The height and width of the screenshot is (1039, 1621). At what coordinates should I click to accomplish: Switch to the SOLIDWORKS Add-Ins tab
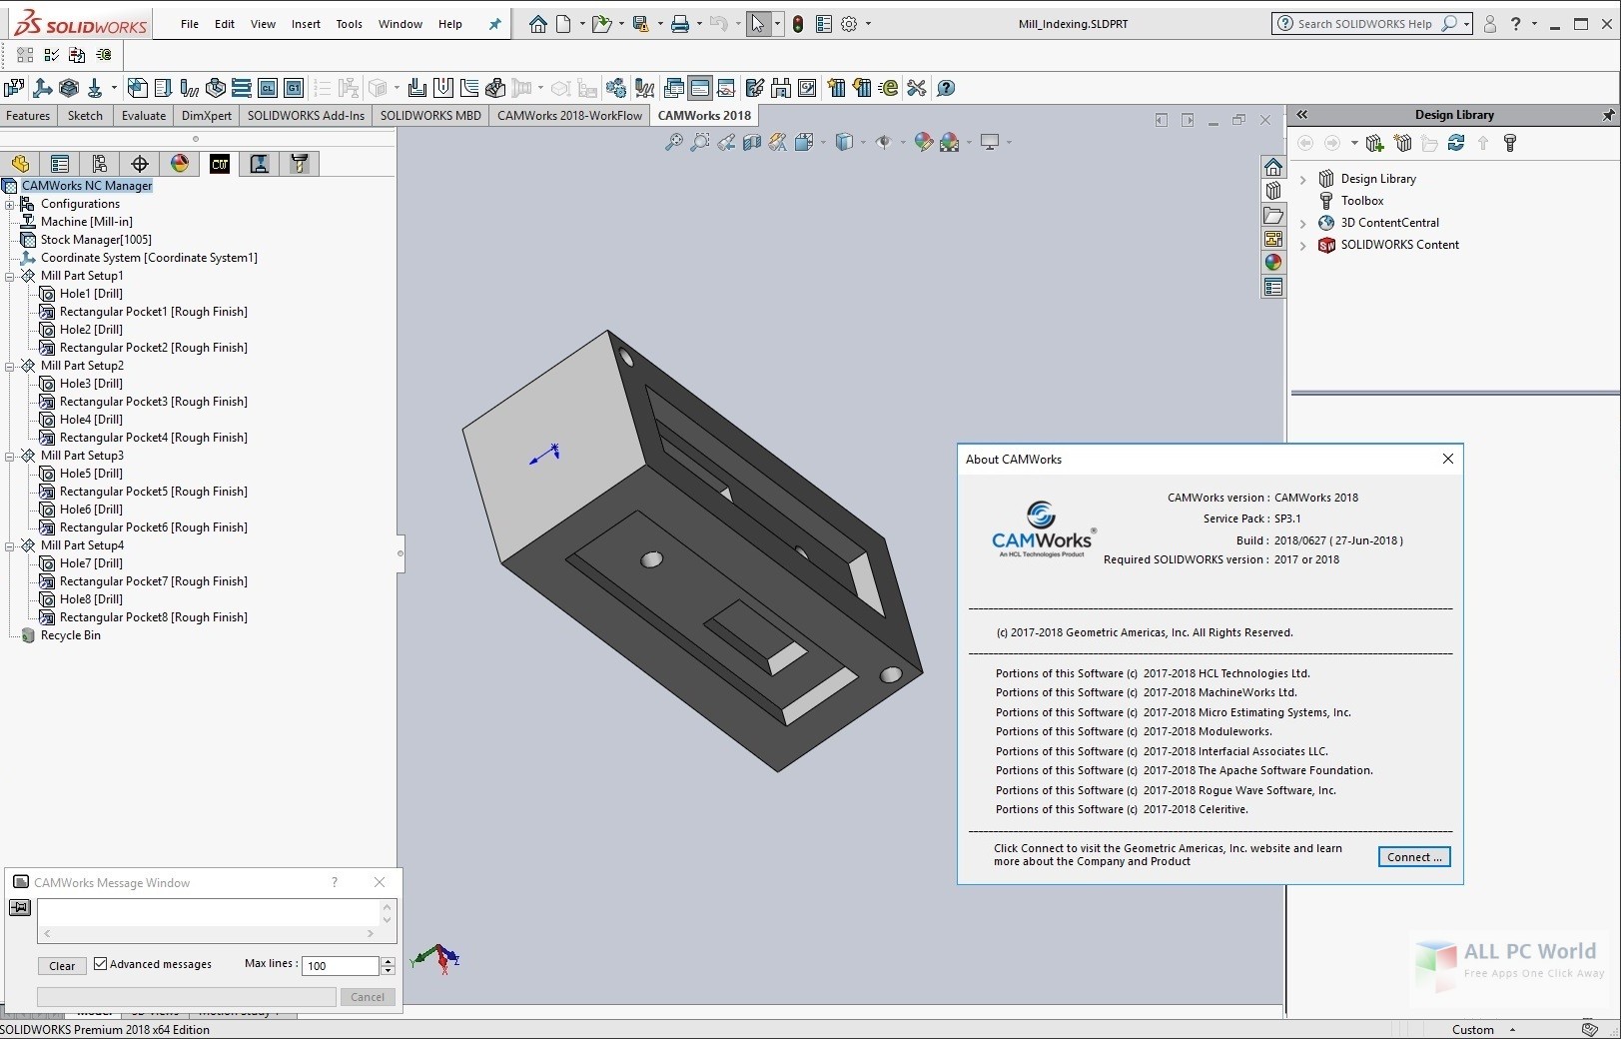(x=306, y=116)
